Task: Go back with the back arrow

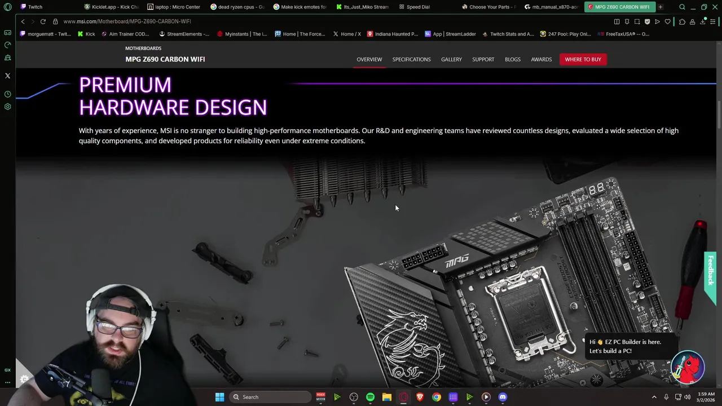Action: coord(23,21)
